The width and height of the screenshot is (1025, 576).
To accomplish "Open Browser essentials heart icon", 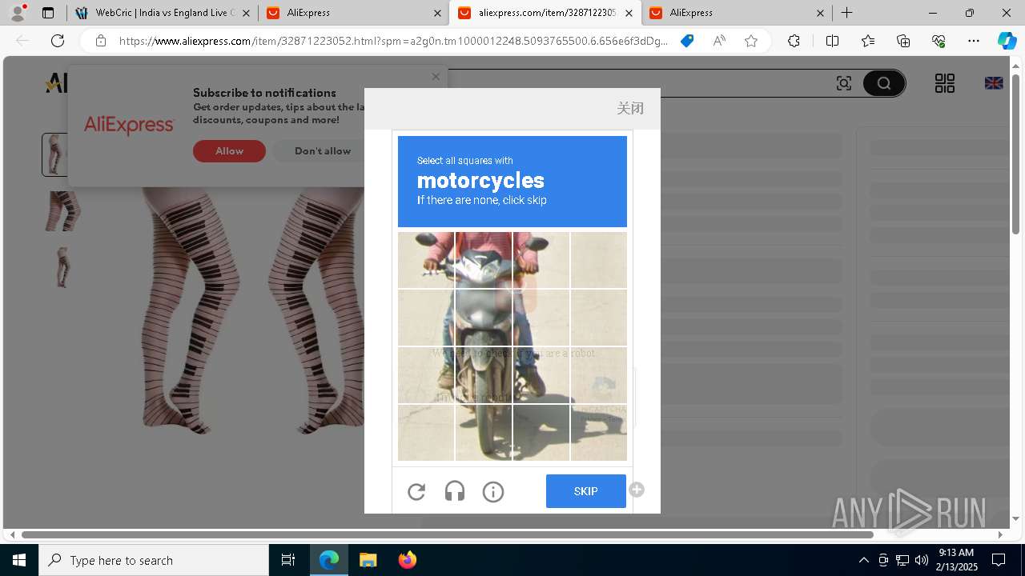I will tap(939, 41).
